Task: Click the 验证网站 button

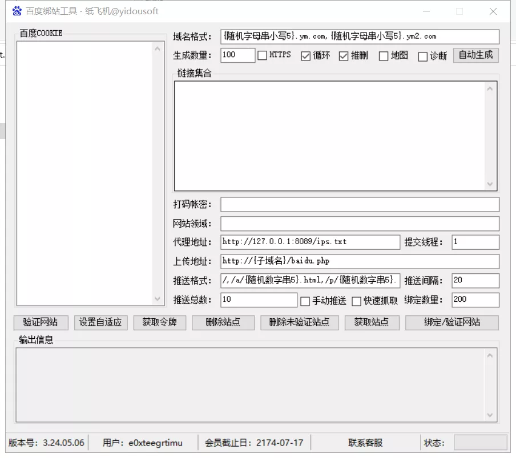Action: pos(41,322)
